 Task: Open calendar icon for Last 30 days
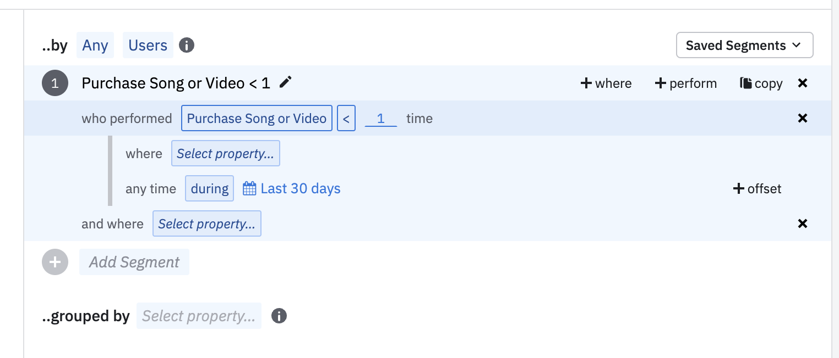(249, 189)
